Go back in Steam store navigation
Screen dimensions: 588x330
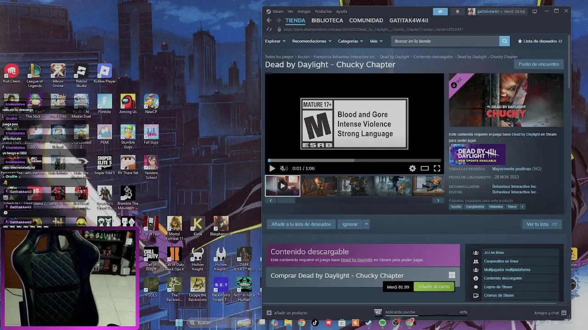pyautogui.click(x=269, y=20)
